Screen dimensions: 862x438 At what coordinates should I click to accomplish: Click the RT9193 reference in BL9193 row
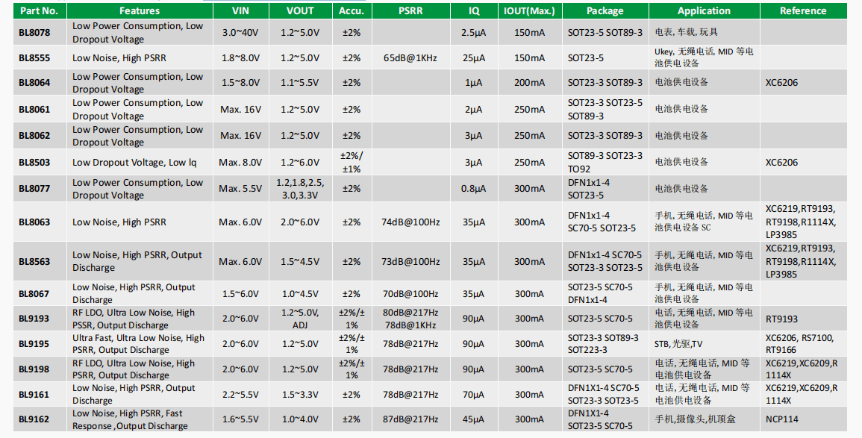[x=781, y=319]
